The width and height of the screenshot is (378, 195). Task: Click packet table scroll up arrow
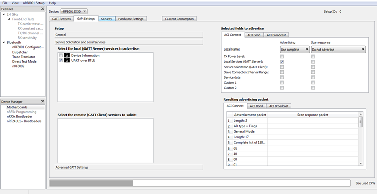coord(361,114)
